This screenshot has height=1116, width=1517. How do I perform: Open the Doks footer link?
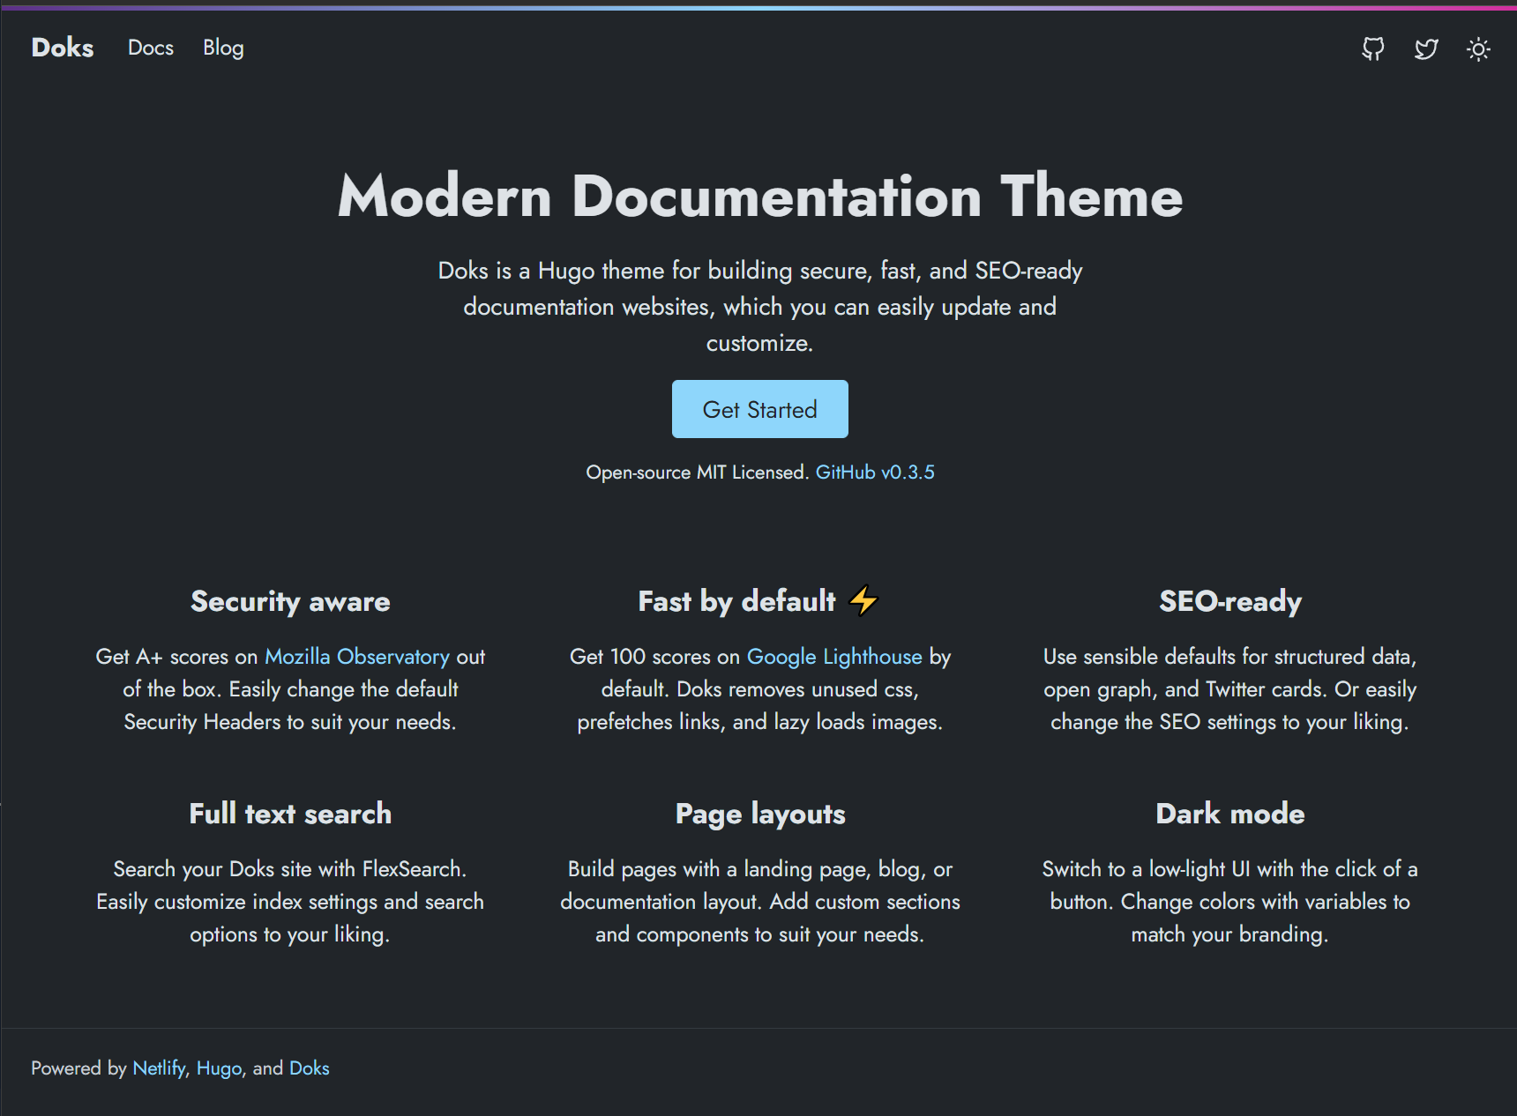[x=310, y=1068]
